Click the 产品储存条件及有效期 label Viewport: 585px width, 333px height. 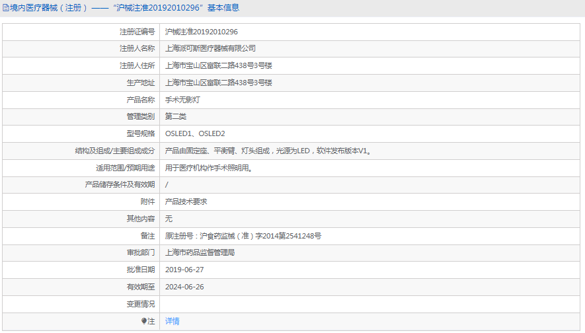pos(120,184)
